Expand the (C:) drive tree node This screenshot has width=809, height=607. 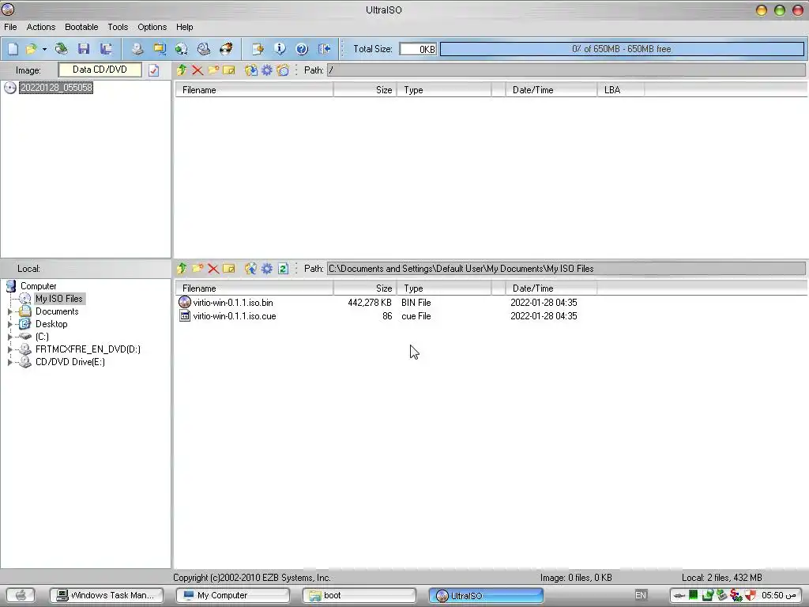[x=9, y=337]
